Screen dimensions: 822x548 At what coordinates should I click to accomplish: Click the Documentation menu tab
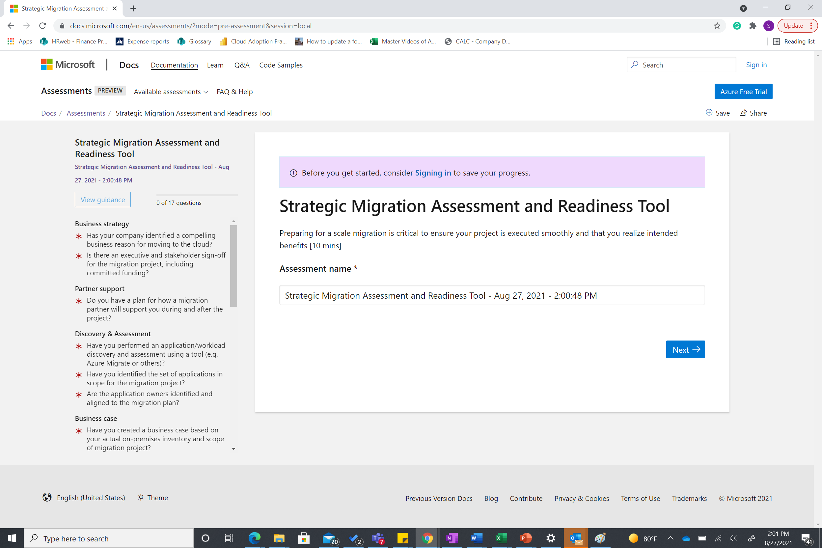tap(174, 65)
